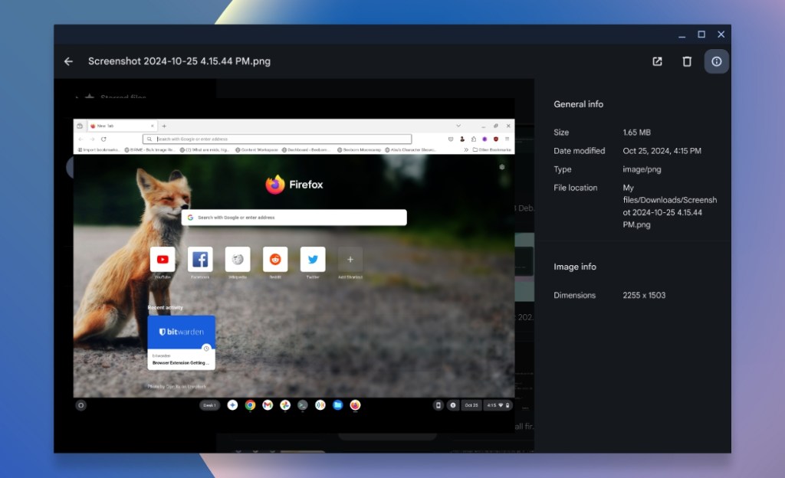Click the Reddit shortcut in the Firefox preview
Screen dimensions: 785x478
(275, 260)
